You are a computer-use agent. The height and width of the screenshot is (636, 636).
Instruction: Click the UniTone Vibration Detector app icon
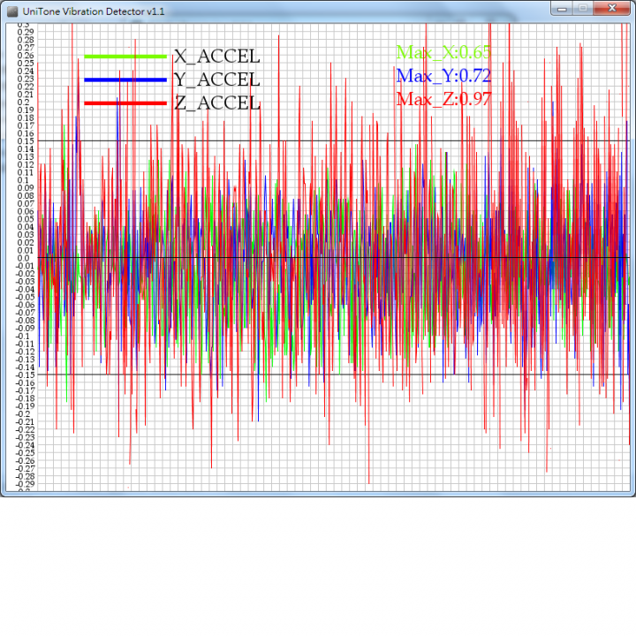(12, 11)
